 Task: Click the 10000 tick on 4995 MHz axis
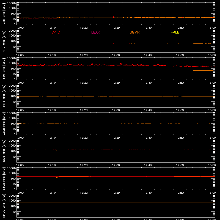[x=12, y=141]
